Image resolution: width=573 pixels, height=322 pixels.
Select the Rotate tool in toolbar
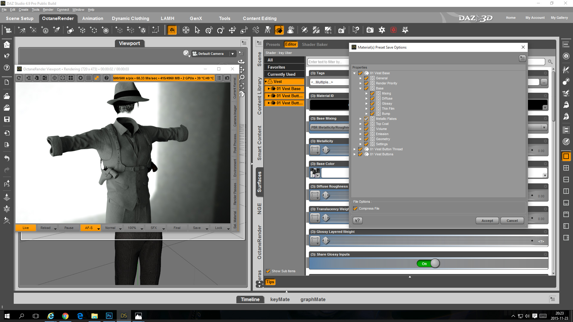tap(221, 30)
